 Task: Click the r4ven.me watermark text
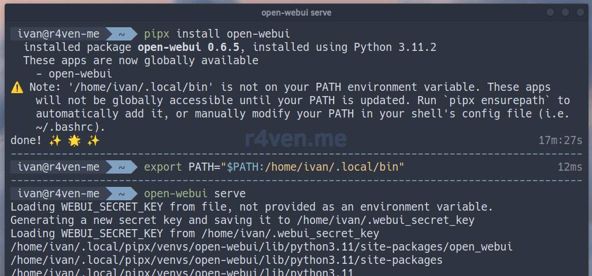pos(296,139)
